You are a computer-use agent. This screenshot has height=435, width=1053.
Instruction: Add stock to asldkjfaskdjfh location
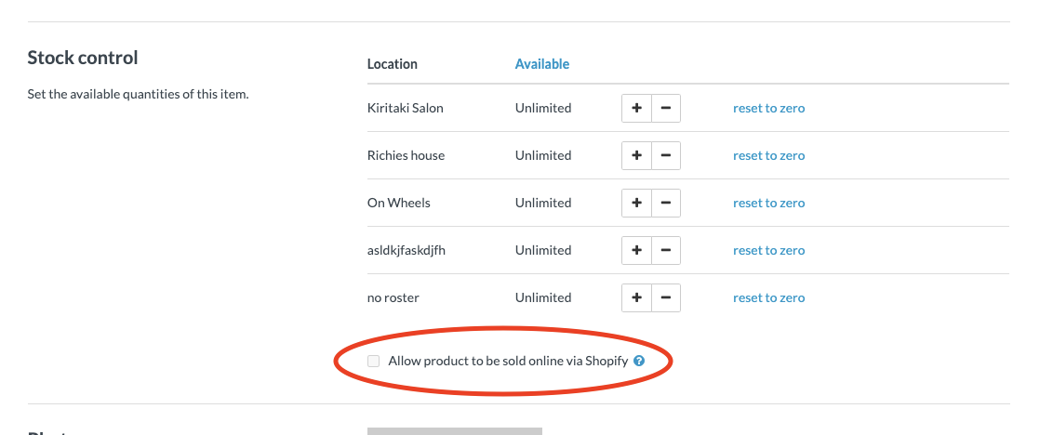point(636,250)
